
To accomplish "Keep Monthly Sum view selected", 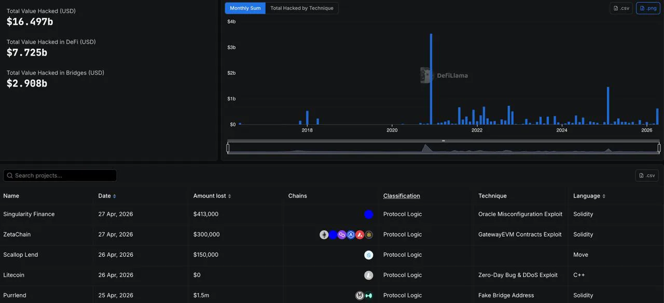I will pos(245,8).
